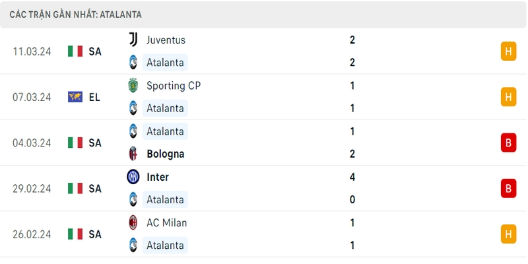Open the Inter team link
The height and width of the screenshot is (264, 528).
pos(158,177)
